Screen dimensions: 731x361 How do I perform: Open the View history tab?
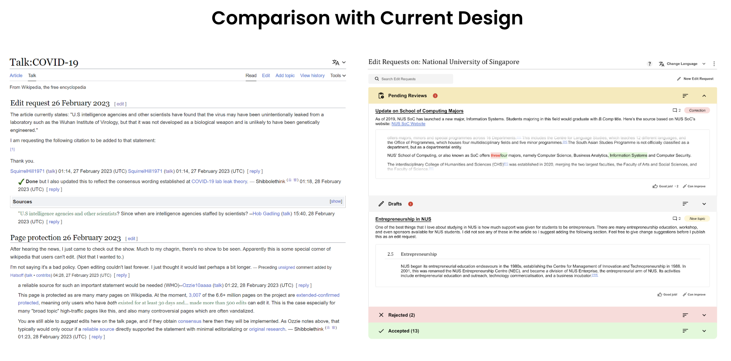(312, 75)
